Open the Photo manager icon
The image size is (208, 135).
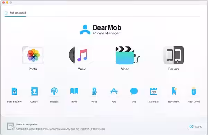pyautogui.click(x=33, y=55)
